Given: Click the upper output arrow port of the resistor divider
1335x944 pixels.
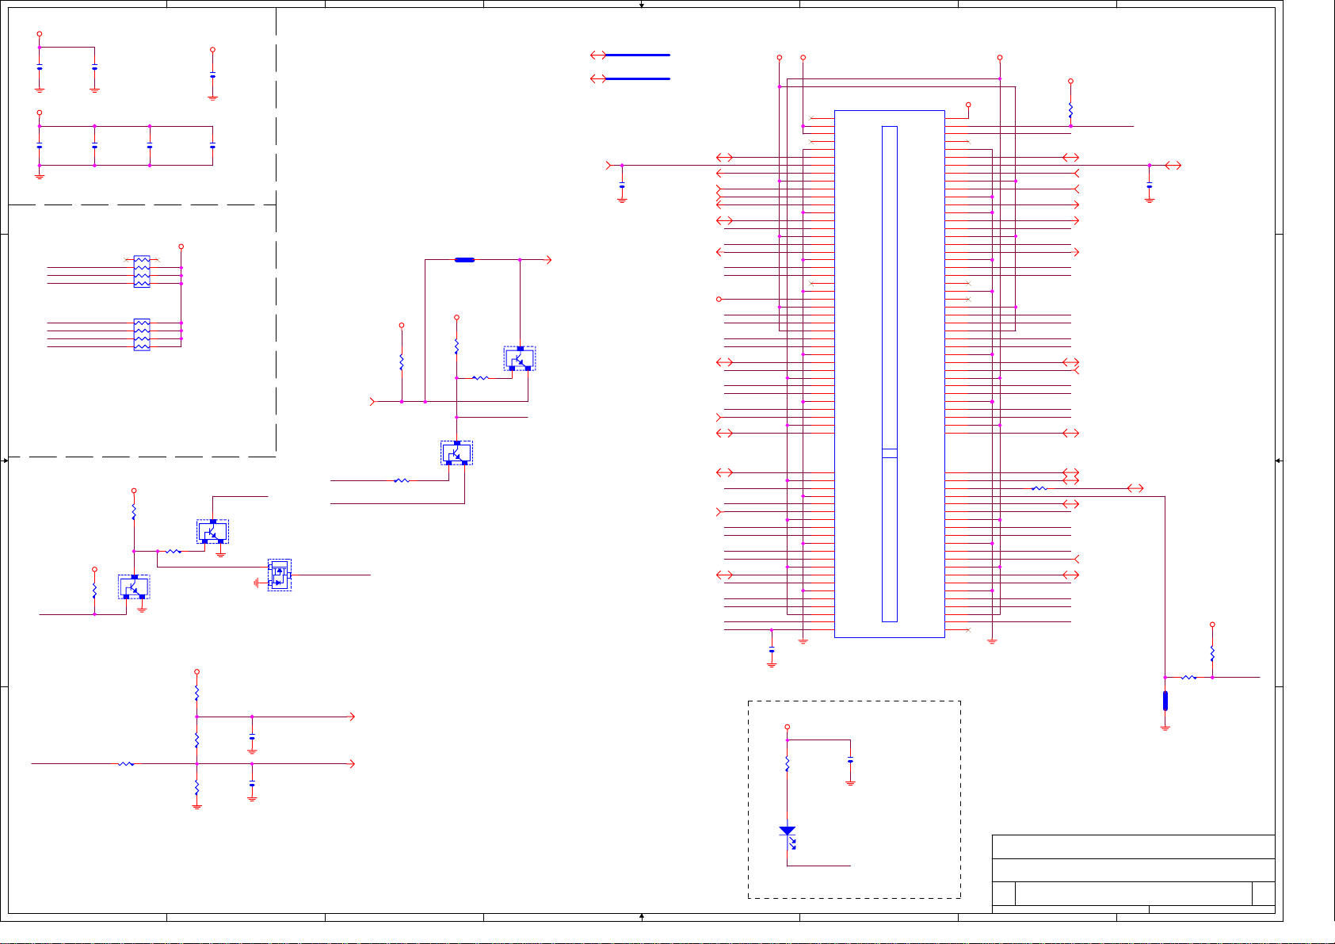Looking at the screenshot, I should coord(353,717).
